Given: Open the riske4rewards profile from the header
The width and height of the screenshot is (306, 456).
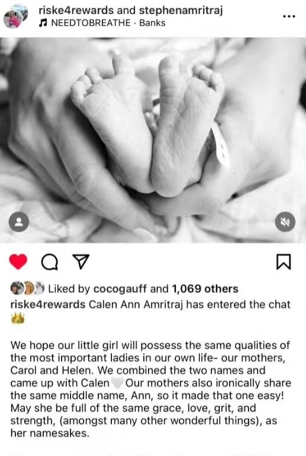Looking at the screenshot, I should [76, 10].
